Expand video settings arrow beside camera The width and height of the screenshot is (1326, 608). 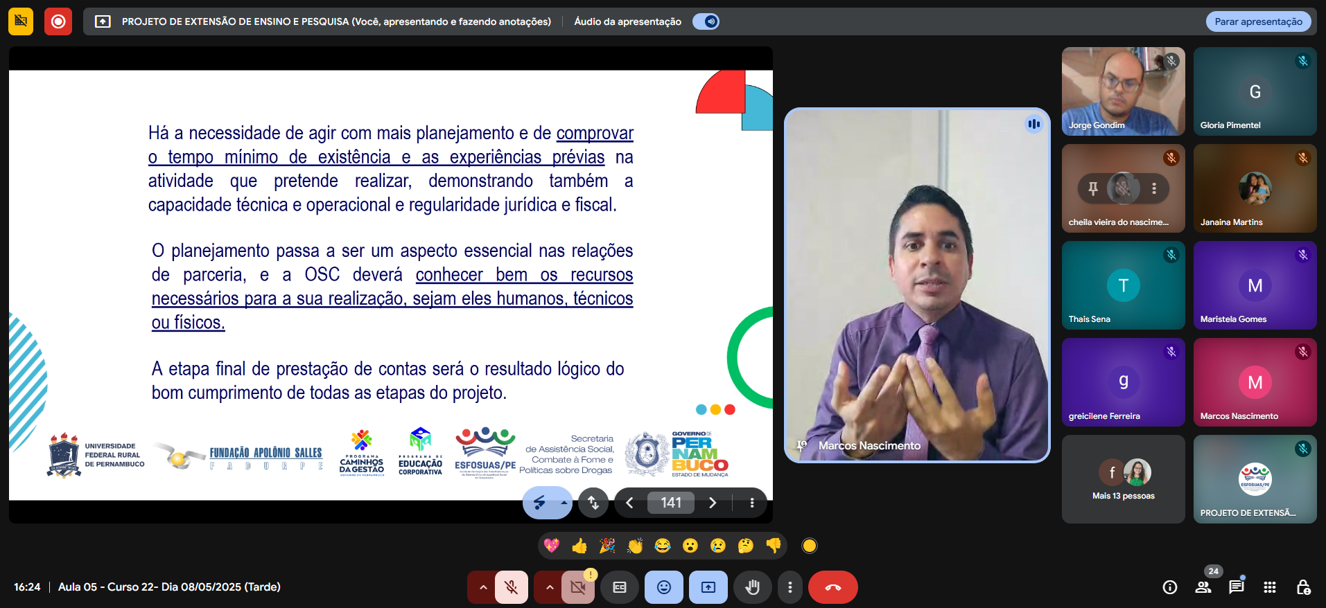(550, 587)
